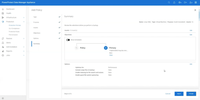Click 'Exclude swap files in backup' label
The width and height of the screenshot is (200, 100).
[x=85, y=70]
